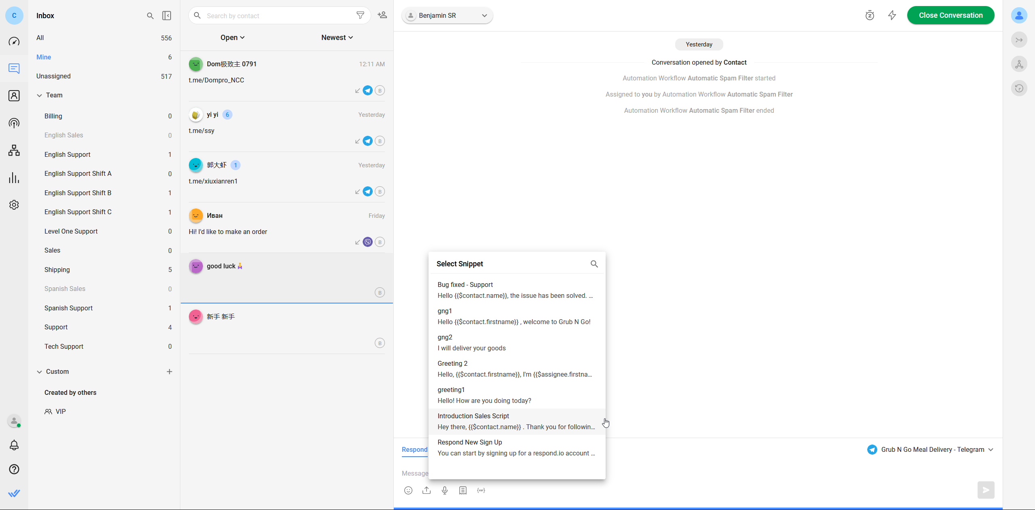The image size is (1035, 510).
Task: Click the Close Conversation button
Action: [951, 15]
